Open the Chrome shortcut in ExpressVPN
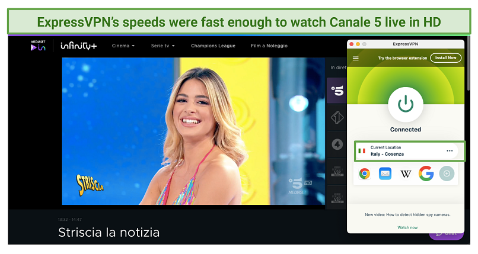Image resolution: width=478 pixels, height=254 pixels. pos(365,173)
